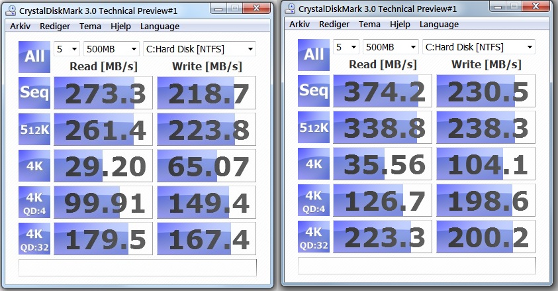This screenshot has height=291, width=558.
Task: Close the right CrystalDiskMark window
Action: pos(536,7)
